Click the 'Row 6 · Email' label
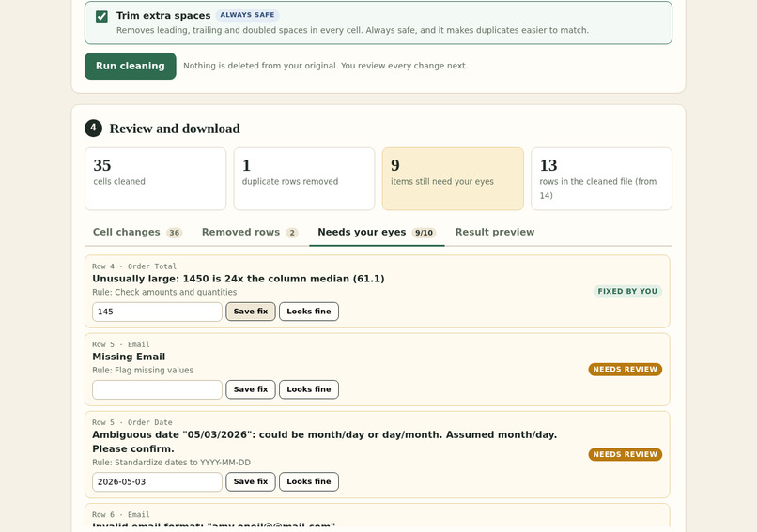757x532 pixels. click(x=121, y=514)
